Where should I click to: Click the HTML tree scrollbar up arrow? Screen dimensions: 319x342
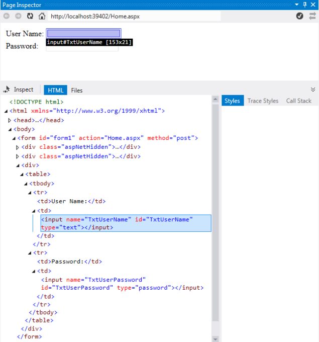216,99
